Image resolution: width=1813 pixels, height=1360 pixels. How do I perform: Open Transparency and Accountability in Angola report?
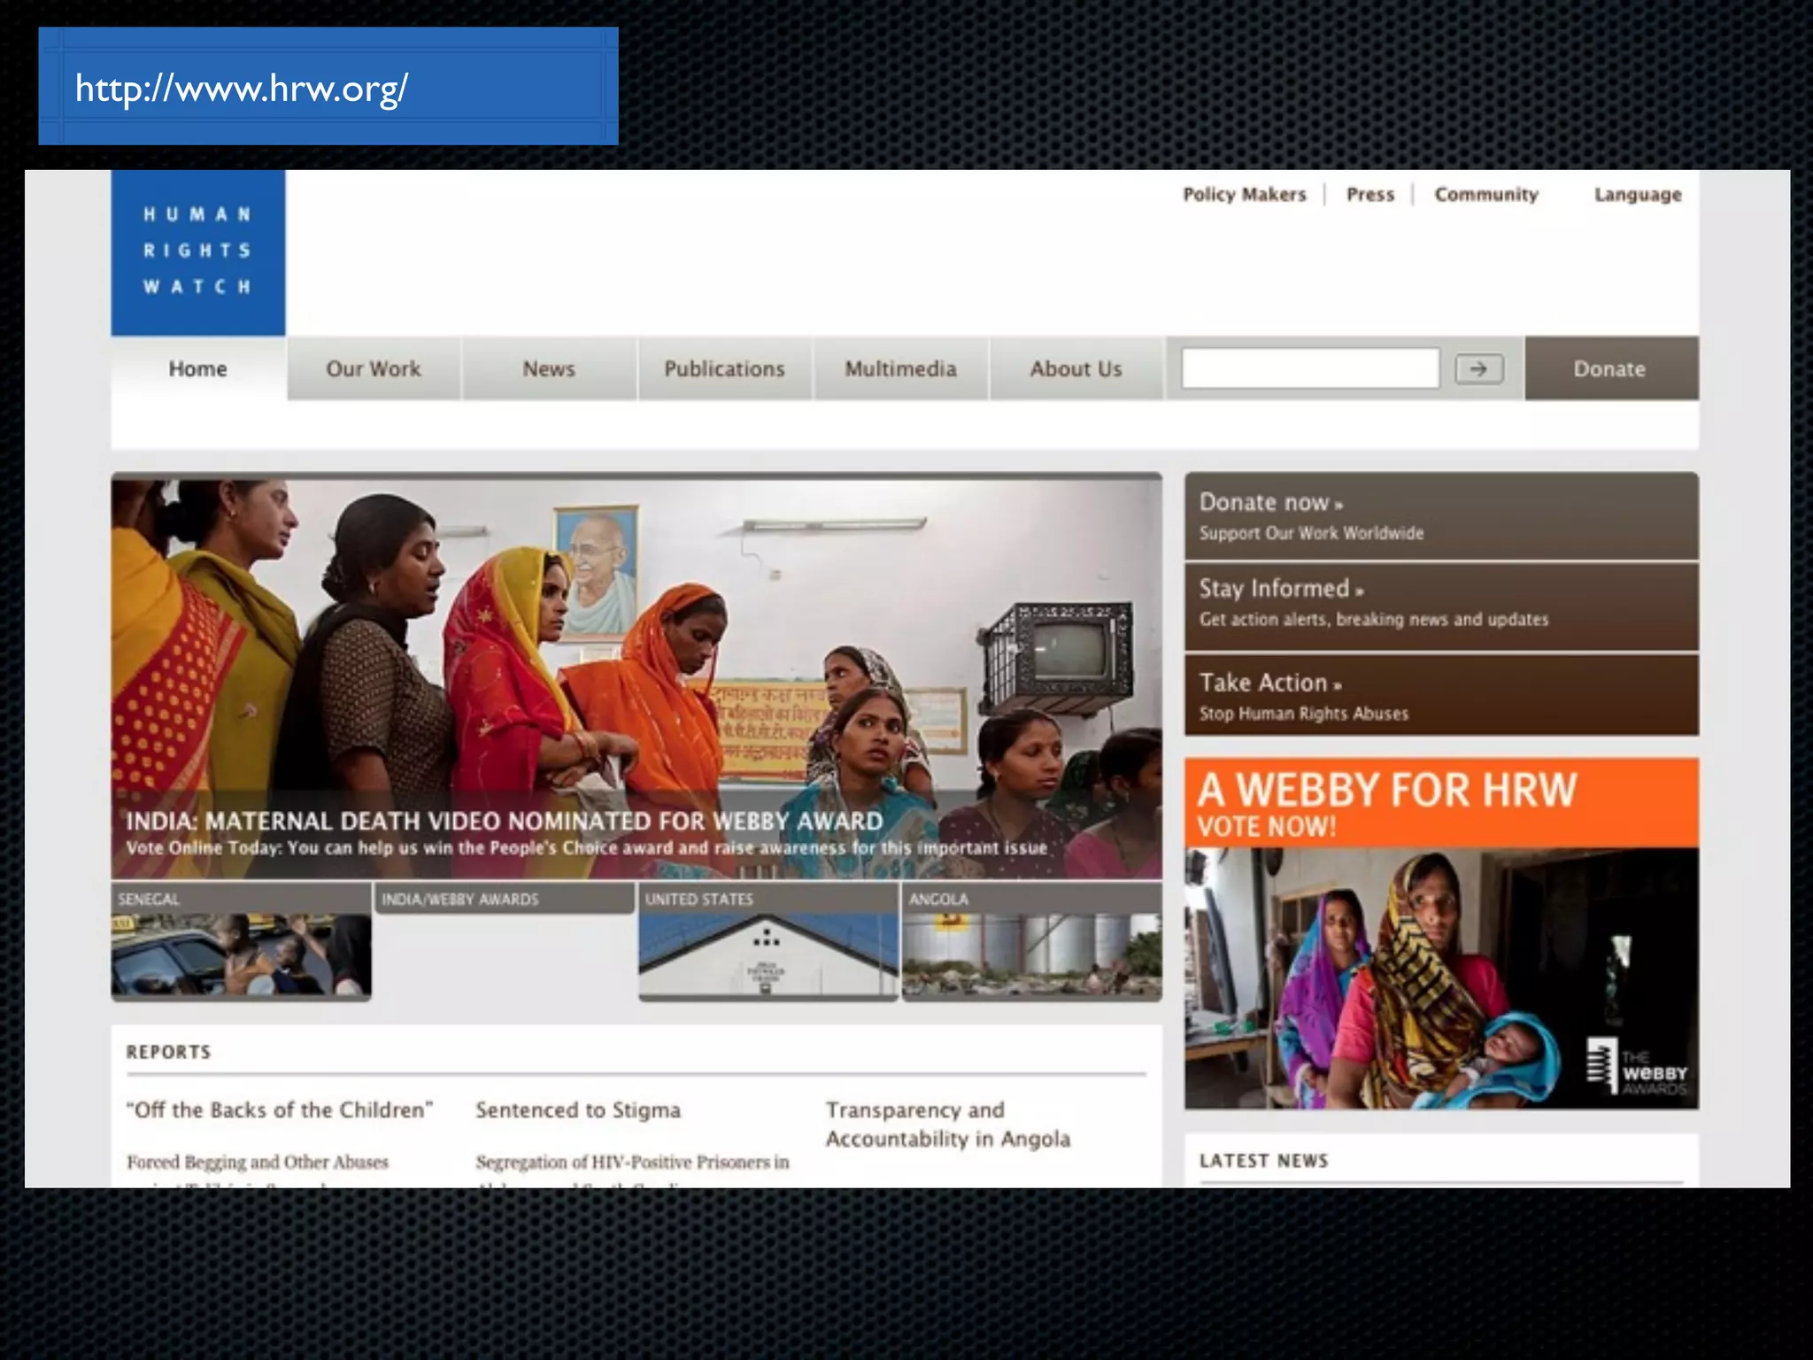coord(948,1124)
